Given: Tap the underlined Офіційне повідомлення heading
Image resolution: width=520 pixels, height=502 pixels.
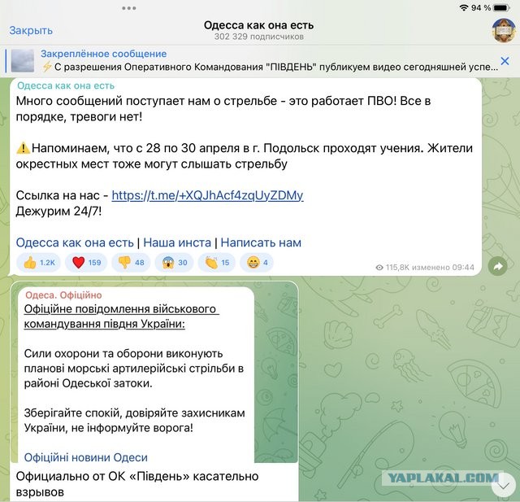Looking at the screenshot, I should 121,316.
